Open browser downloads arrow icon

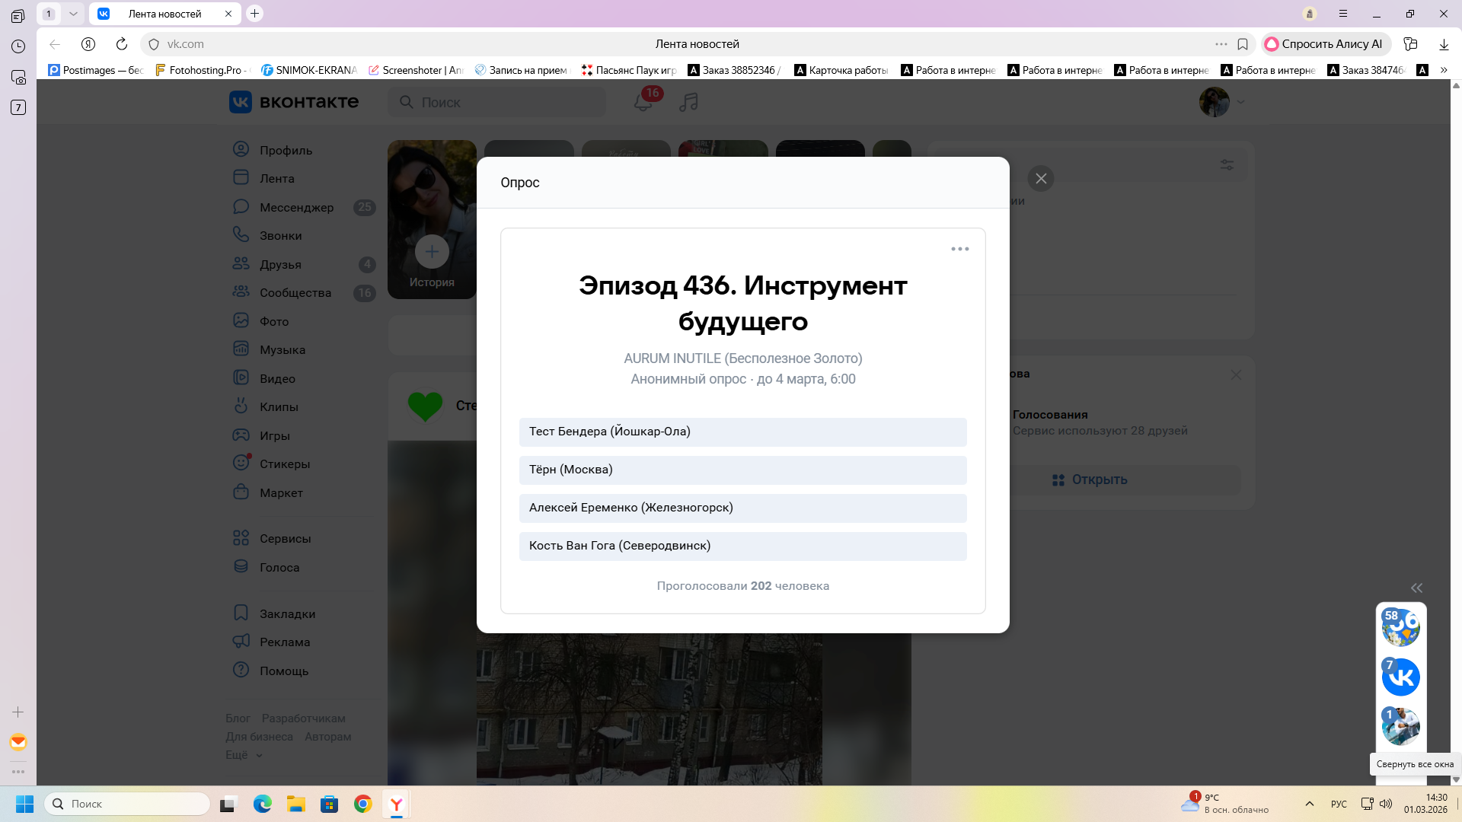1443,44
